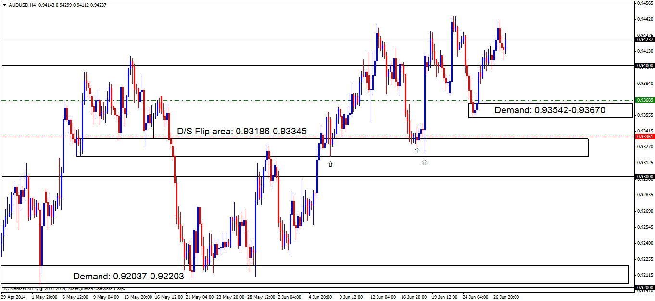Click the 0.94130 price scale value
This screenshot has height=301, width=655.
pos(645,51)
